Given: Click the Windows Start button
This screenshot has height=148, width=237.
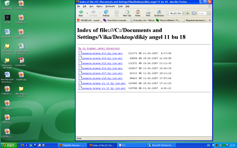Looking at the screenshot, I should pos(9,145).
